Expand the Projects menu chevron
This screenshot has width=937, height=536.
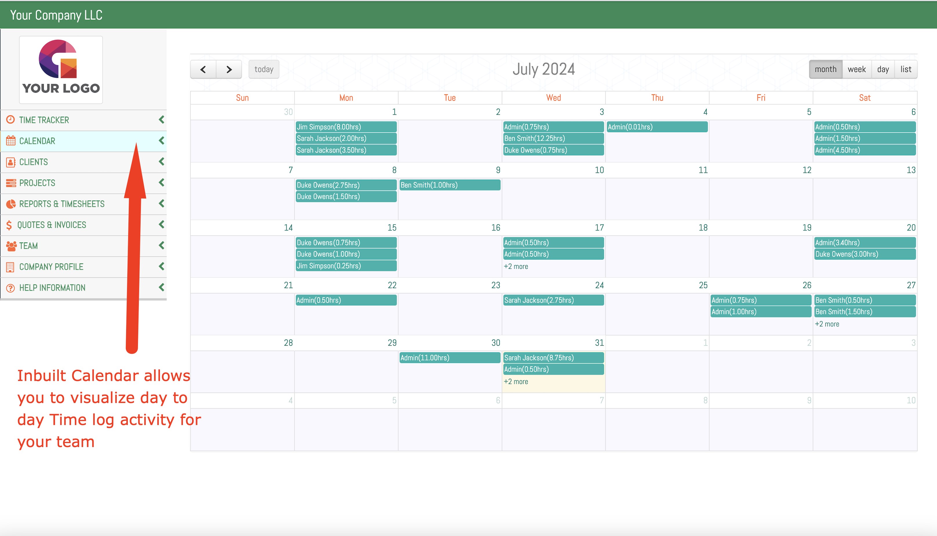(161, 182)
